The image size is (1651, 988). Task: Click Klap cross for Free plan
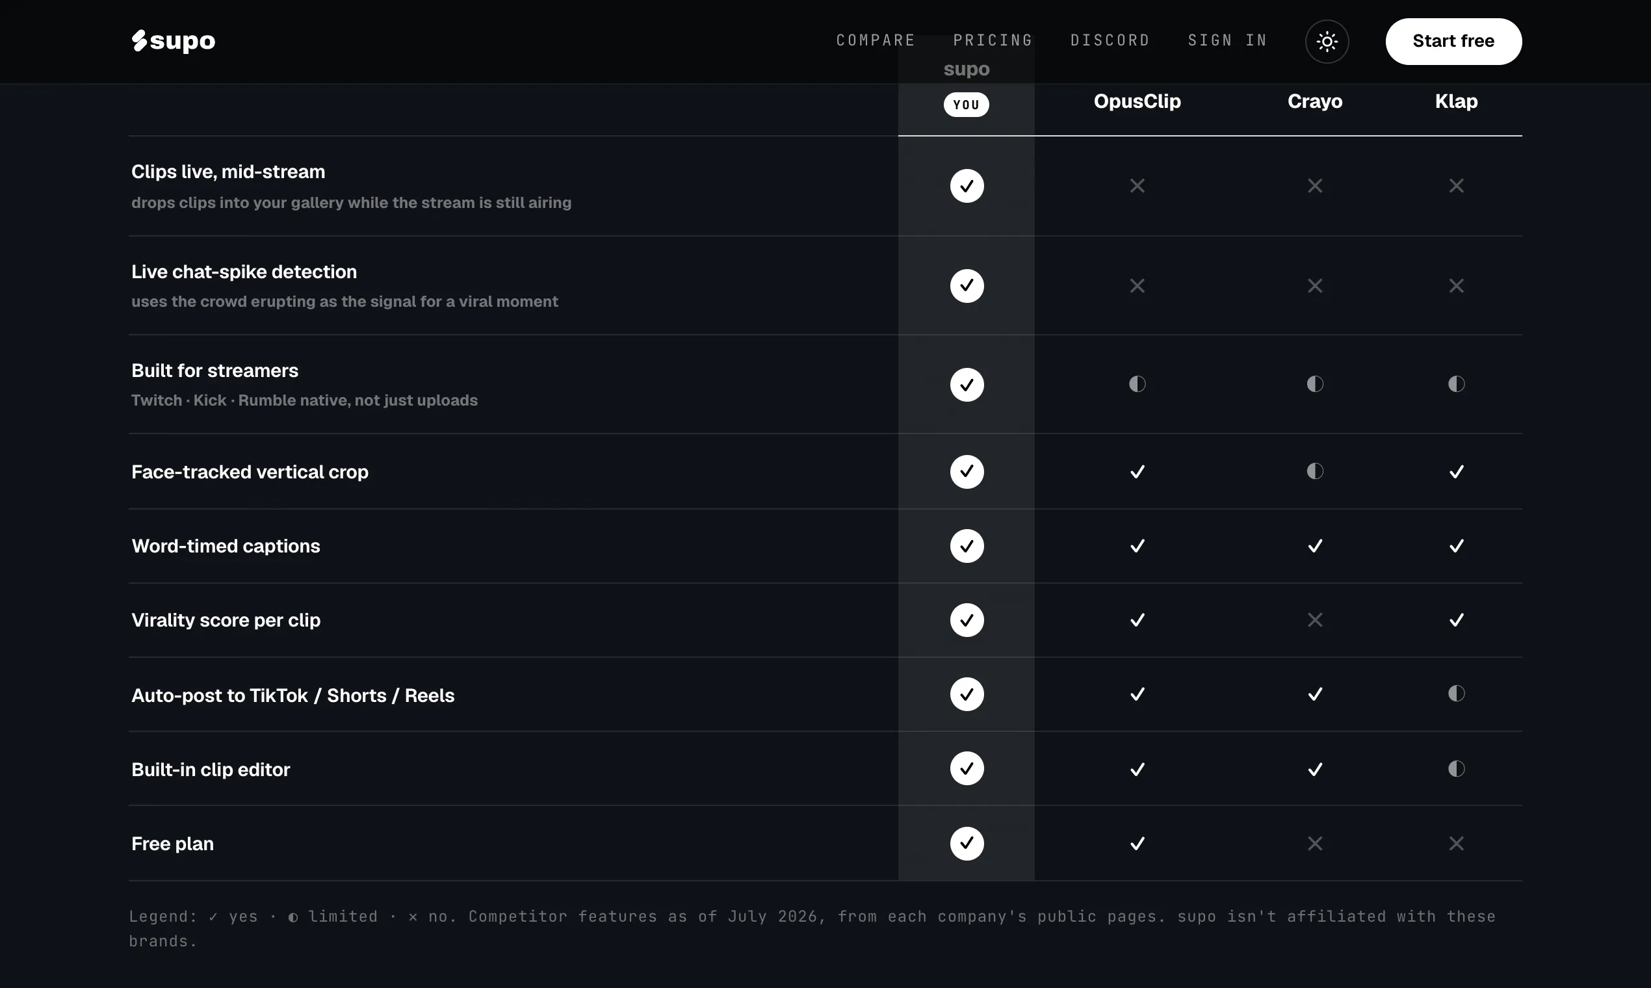point(1456,844)
